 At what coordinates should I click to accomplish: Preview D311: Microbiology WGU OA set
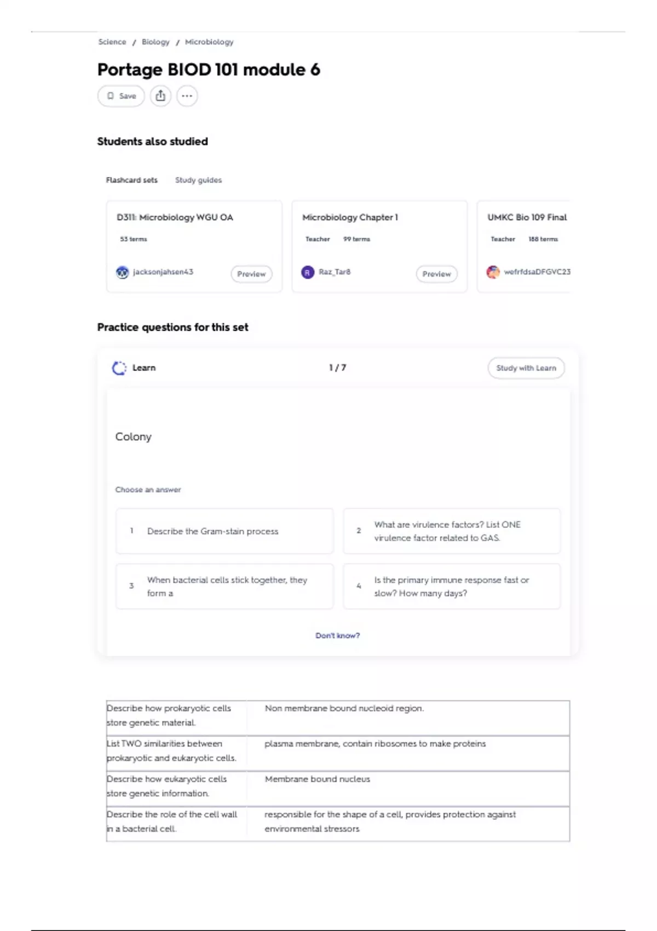point(251,274)
